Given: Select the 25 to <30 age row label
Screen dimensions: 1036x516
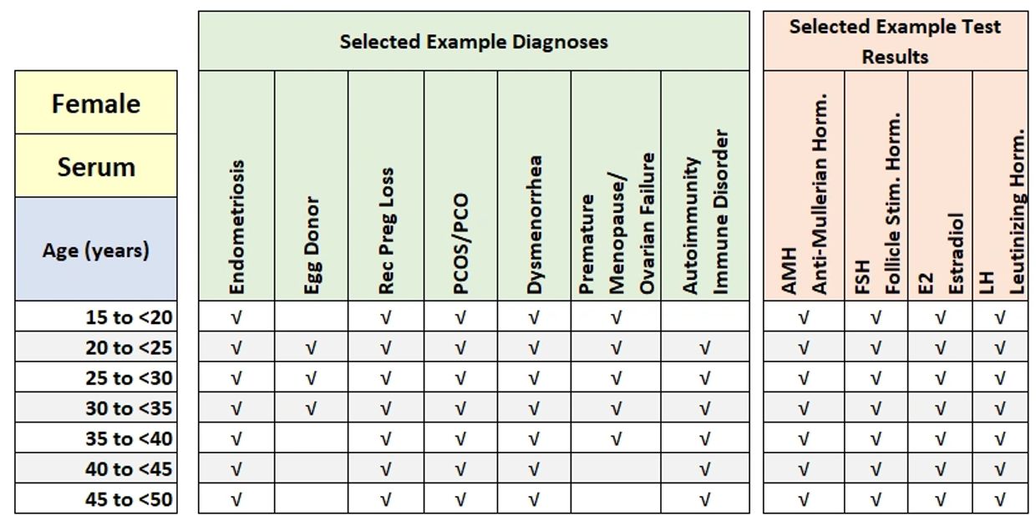Looking at the screenshot, I should coord(129,378).
